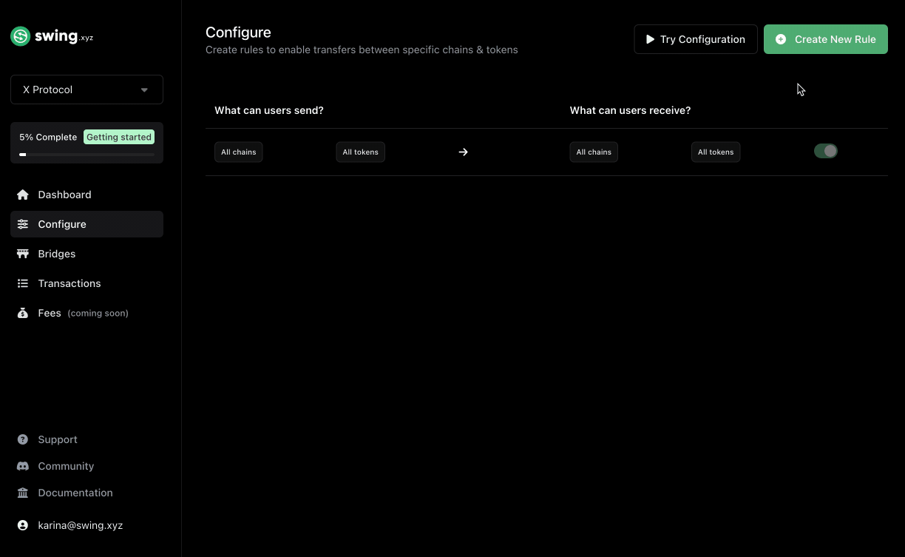The image size is (905, 557).
Task: Click the Bridges icon in sidebar
Action: (x=23, y=254)
